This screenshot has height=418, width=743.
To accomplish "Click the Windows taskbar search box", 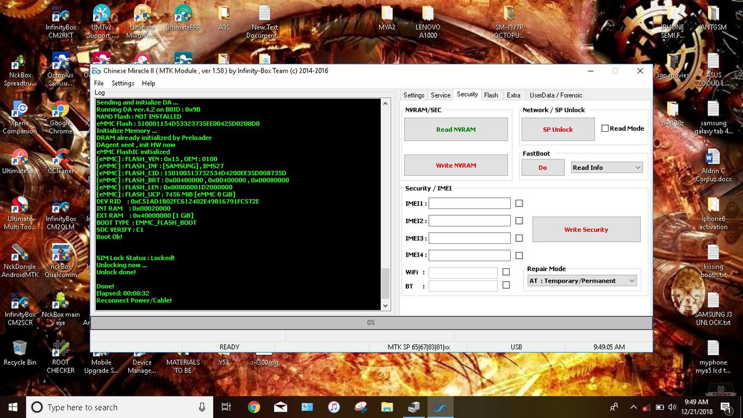I will 119,407.
